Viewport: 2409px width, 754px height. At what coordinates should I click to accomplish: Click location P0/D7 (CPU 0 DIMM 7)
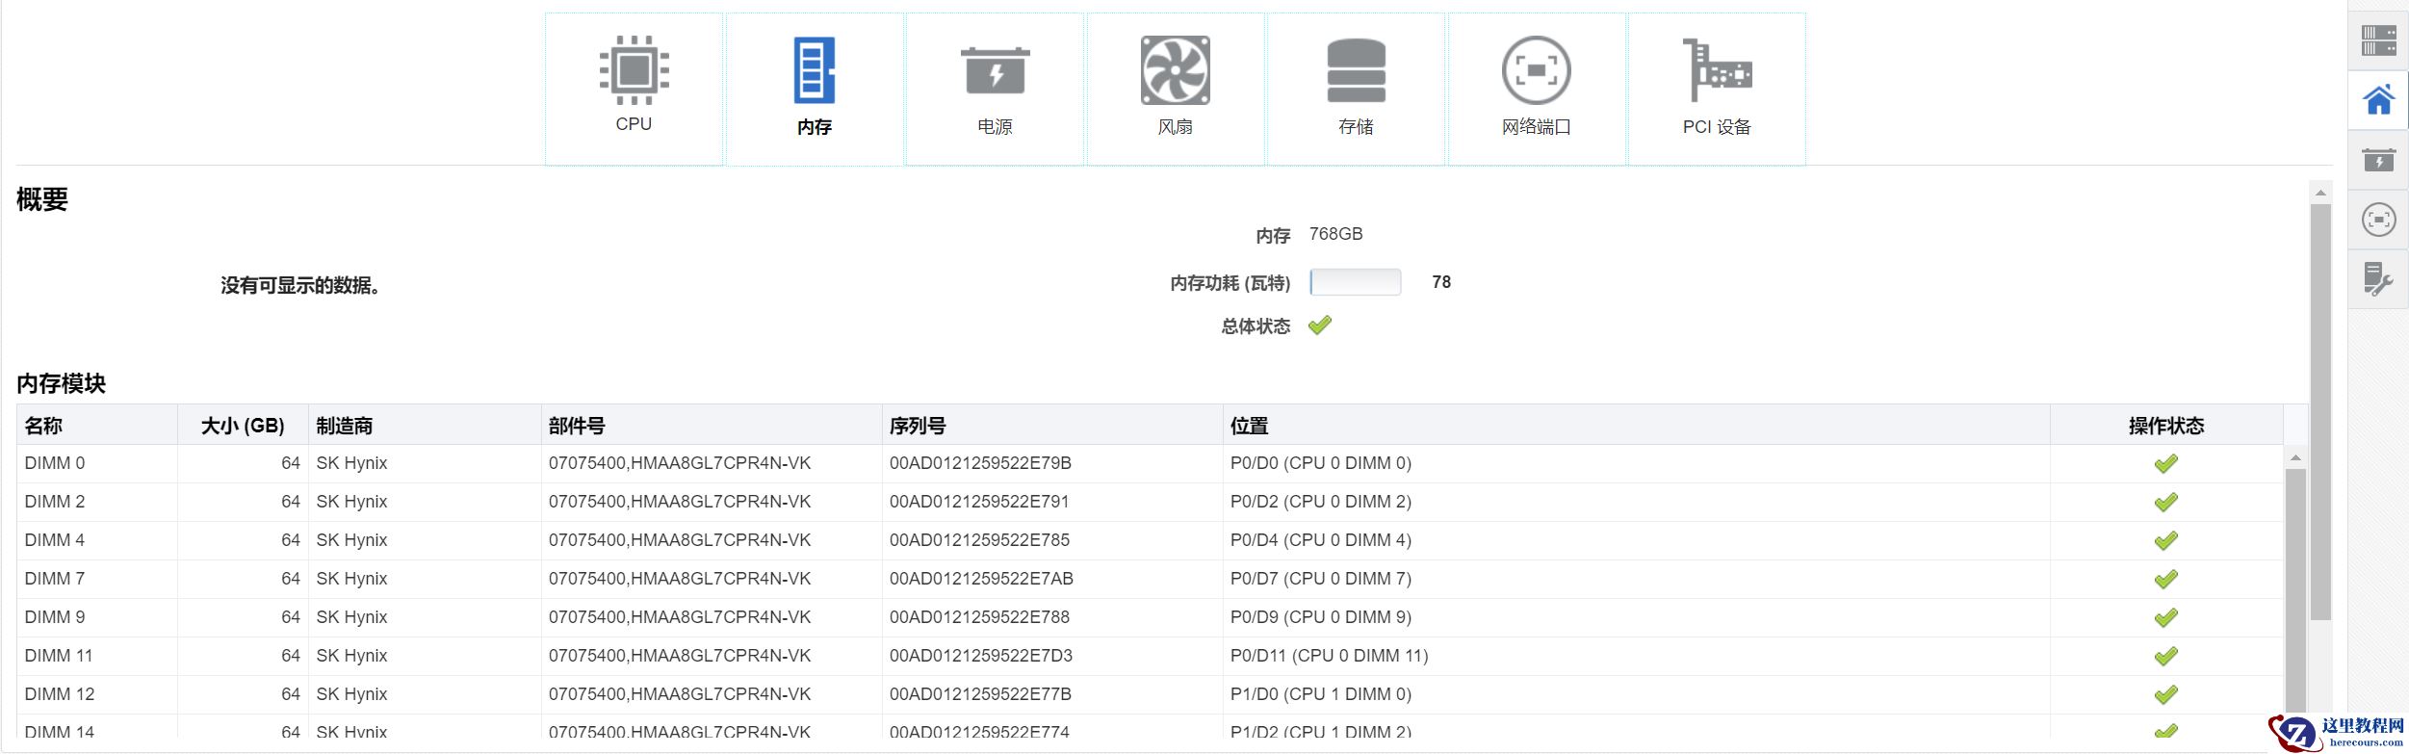[x=1321, y=579]
